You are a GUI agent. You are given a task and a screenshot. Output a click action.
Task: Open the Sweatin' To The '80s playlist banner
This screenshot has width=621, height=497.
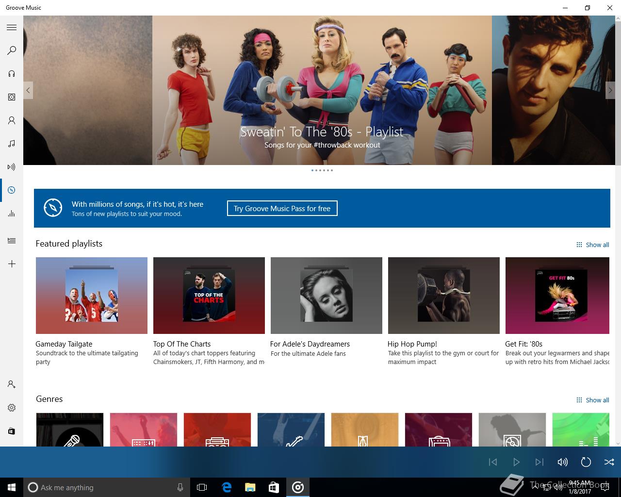[322, 90]
